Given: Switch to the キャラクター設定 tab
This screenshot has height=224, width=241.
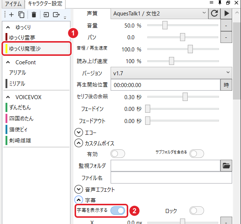Looking at the screenshot, I should [45, 4].
